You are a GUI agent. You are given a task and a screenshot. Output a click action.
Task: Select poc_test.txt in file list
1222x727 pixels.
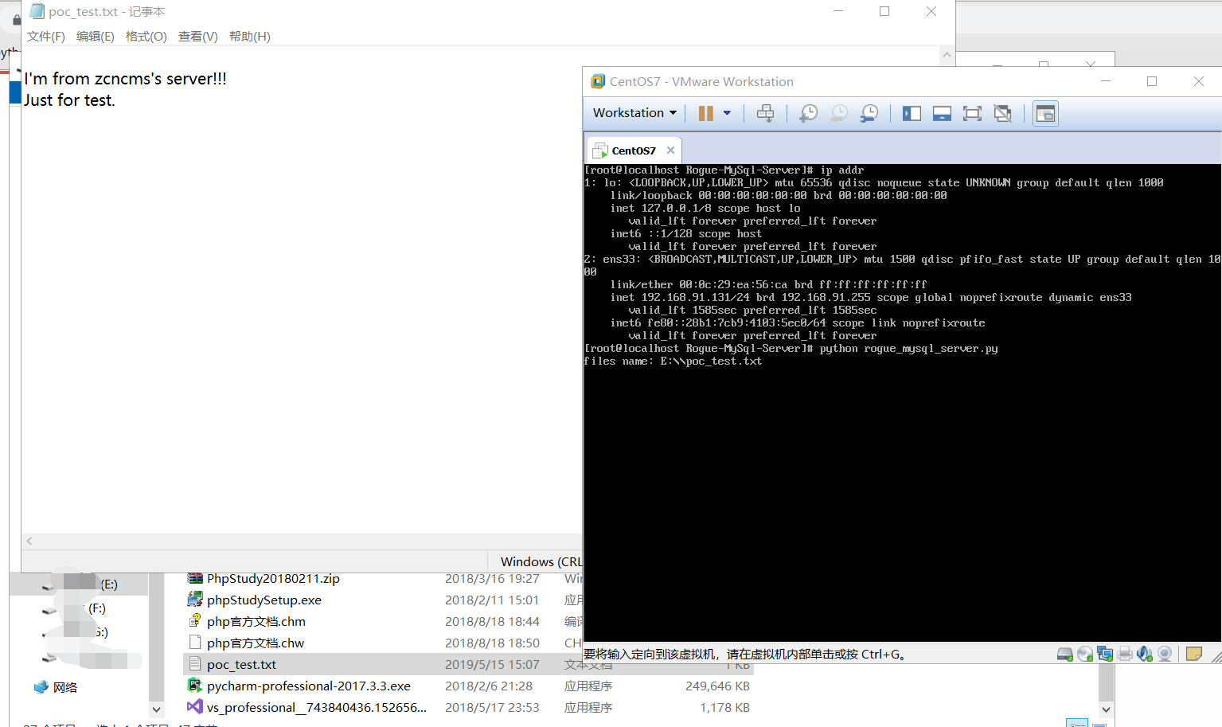[x=241, y=665]
